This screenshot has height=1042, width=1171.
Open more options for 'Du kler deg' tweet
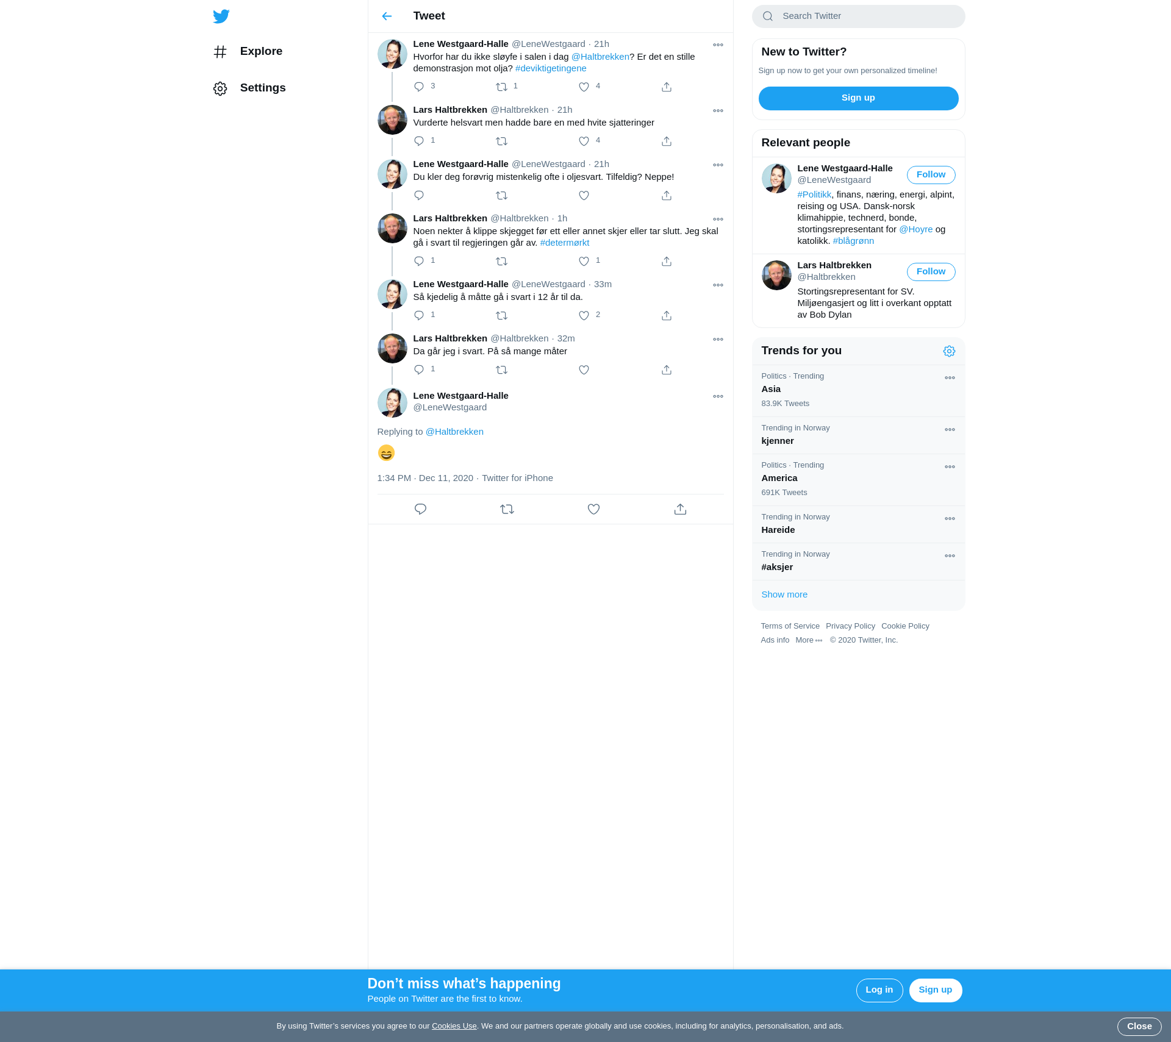[718, 165]
